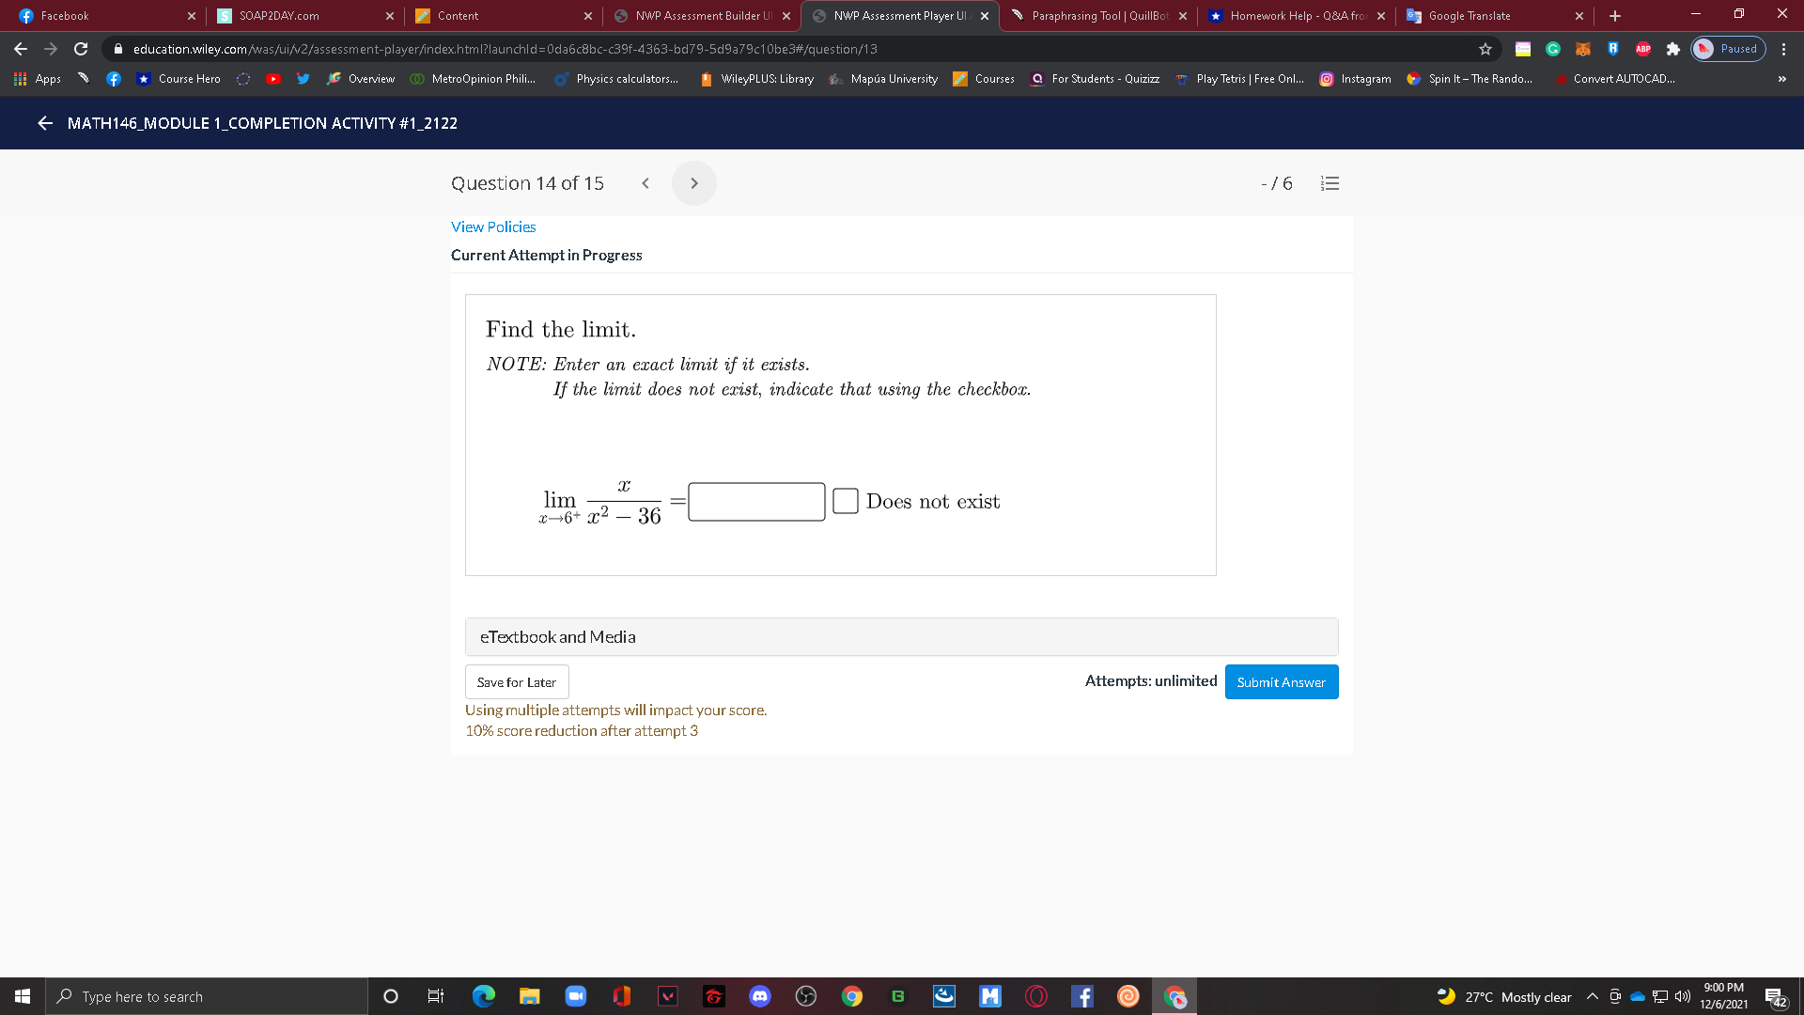The image size is (1804, 1015).
Task: Click the Adblock Plus extension icon
Action: pyautogui.click(x=1642, y=49)
